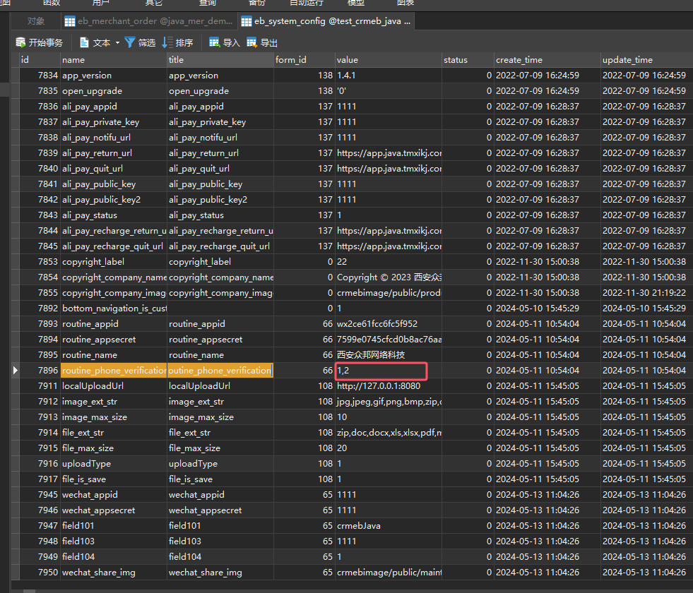Screen dimensions: 693x593
Task: Click the title cell ali_pay_private_key
Action: (x=220, y=122)
